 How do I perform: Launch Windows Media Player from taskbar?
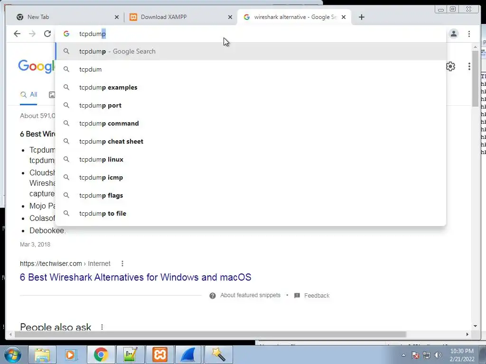pyautogui.click(x=72, y=355)
